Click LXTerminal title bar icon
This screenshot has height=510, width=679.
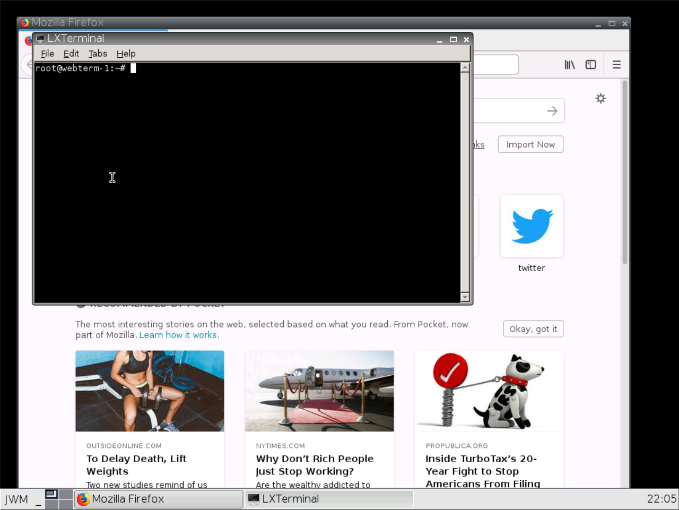(x=40, y=39)
